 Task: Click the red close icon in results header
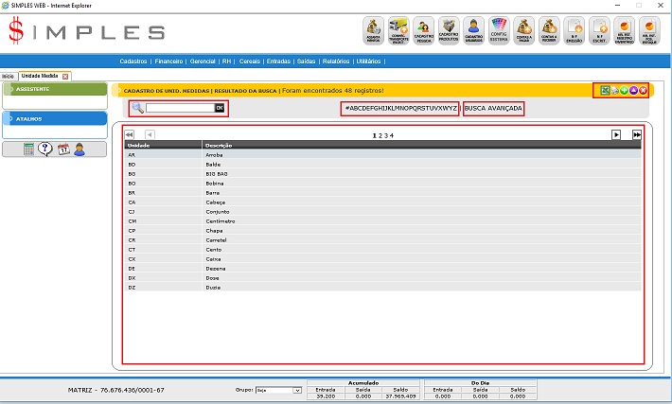coord(643,90)
